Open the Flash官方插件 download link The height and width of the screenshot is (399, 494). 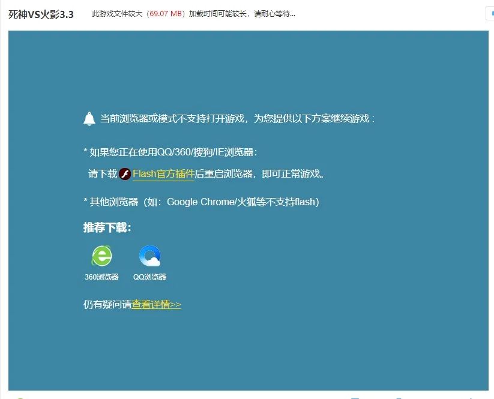(163, 174)
